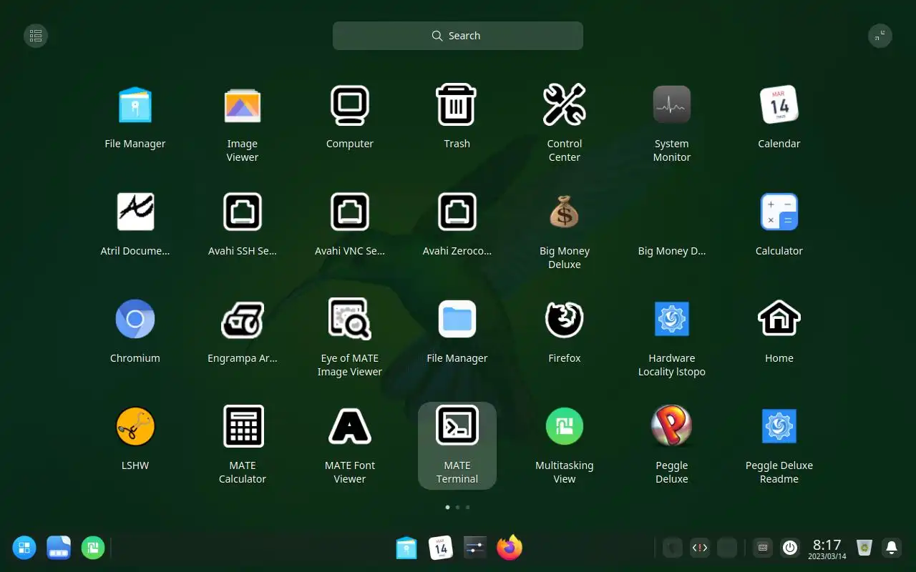Image resolution: width=916 pixels, height=572 pixels.
Task: Switch launcher to windowed mode button
Action: click(x=880, y=36)
